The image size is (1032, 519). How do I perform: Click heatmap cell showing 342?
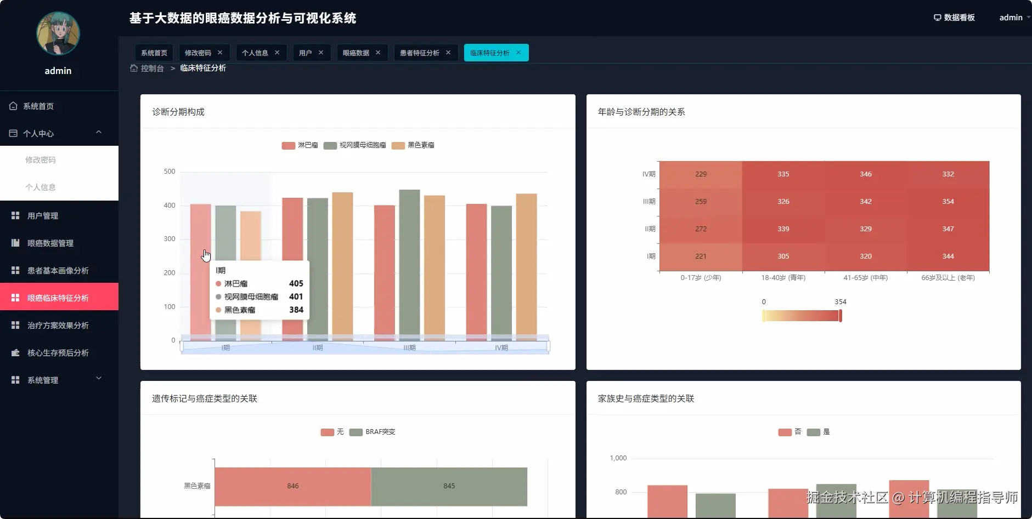point(866,202)
